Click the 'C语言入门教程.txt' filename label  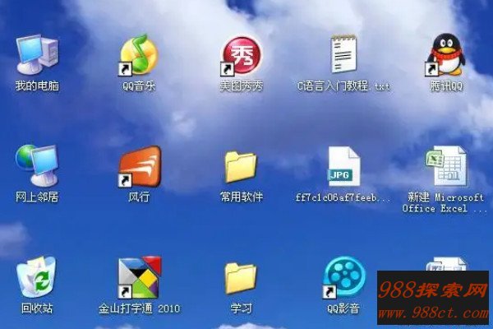pos(344,86)
